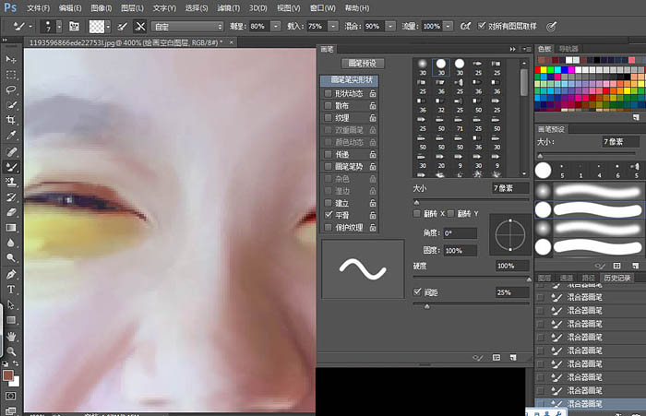Toggle airbrush mode icon in options bar
The height and width of the screenshot is (416, 646).
coord(465,27)
